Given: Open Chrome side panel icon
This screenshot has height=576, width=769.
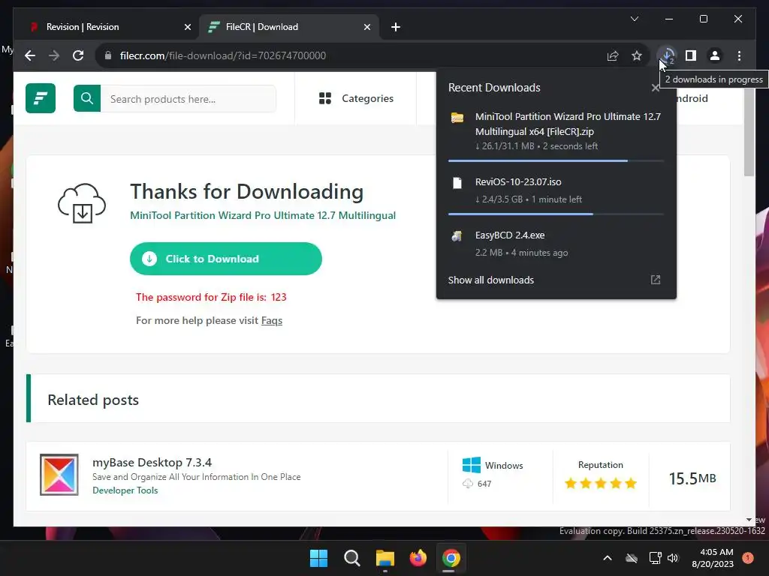Looking at the screenshot, I should click(x=691, y=55).
